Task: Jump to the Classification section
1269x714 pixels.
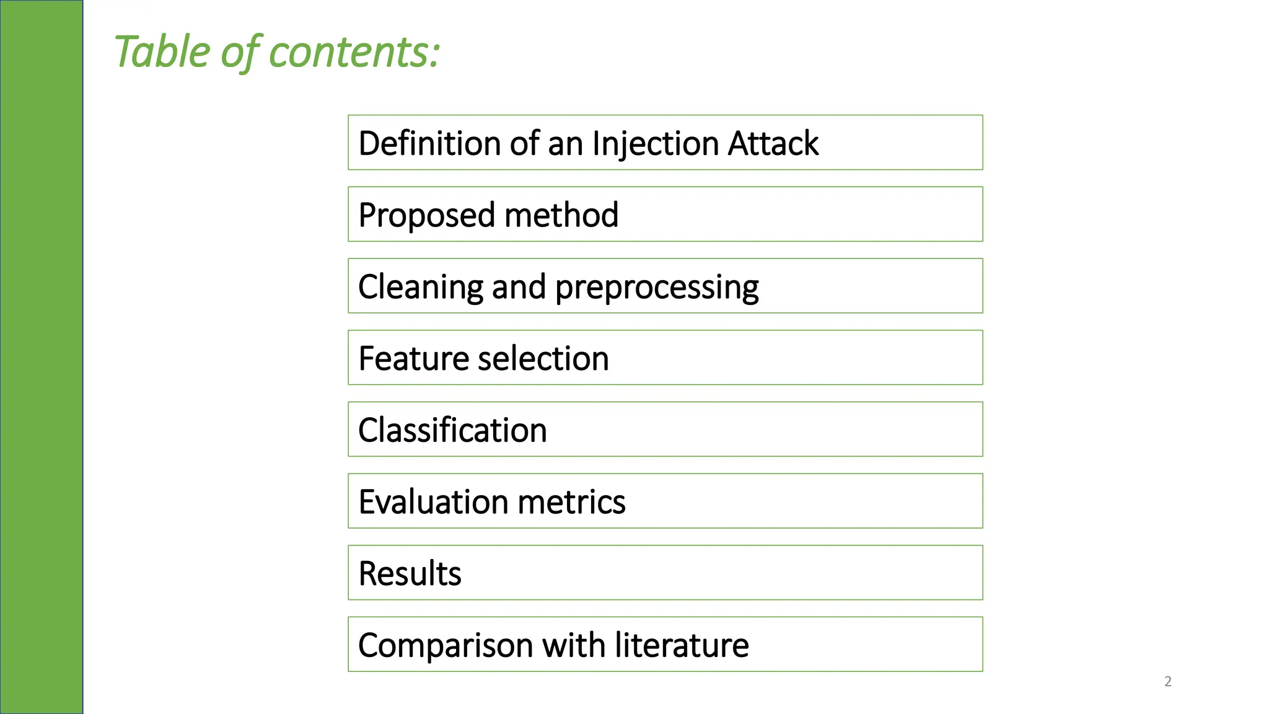Action: [665, 430]
